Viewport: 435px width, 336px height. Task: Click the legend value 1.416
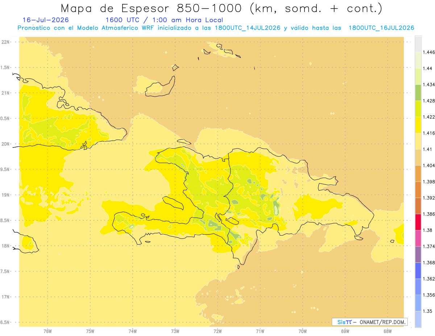click(429, 133)
